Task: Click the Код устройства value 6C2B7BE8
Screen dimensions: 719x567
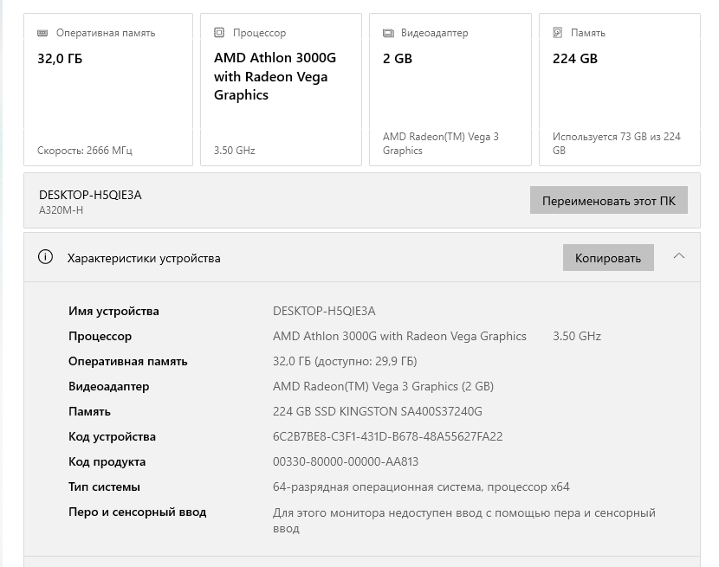Action: click(387, 437)
